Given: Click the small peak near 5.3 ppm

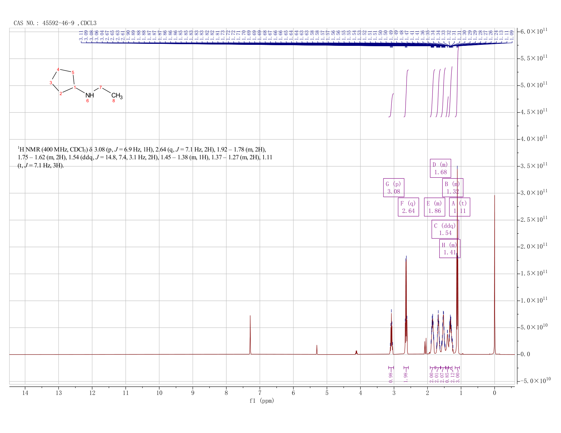Looking at the screenshot, I should [317, 350].
